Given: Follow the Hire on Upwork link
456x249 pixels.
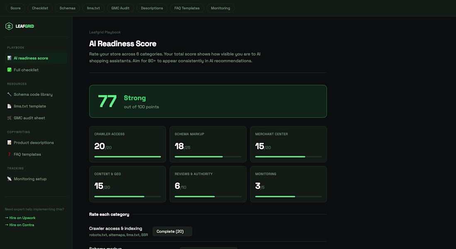Looking at the screenshot, I should pyautogui.click(x=20, y=218).
